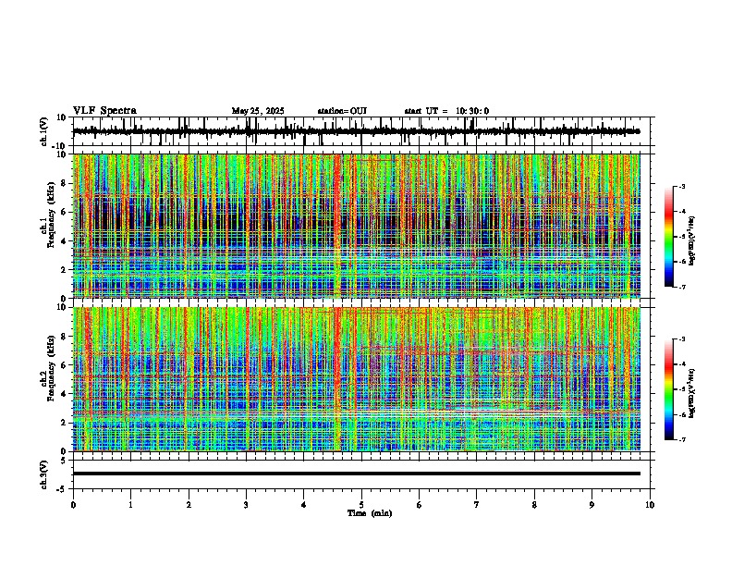Click the "station=OUI" header label
Viewport: 732px width, 566px height.
coord(342,111)
